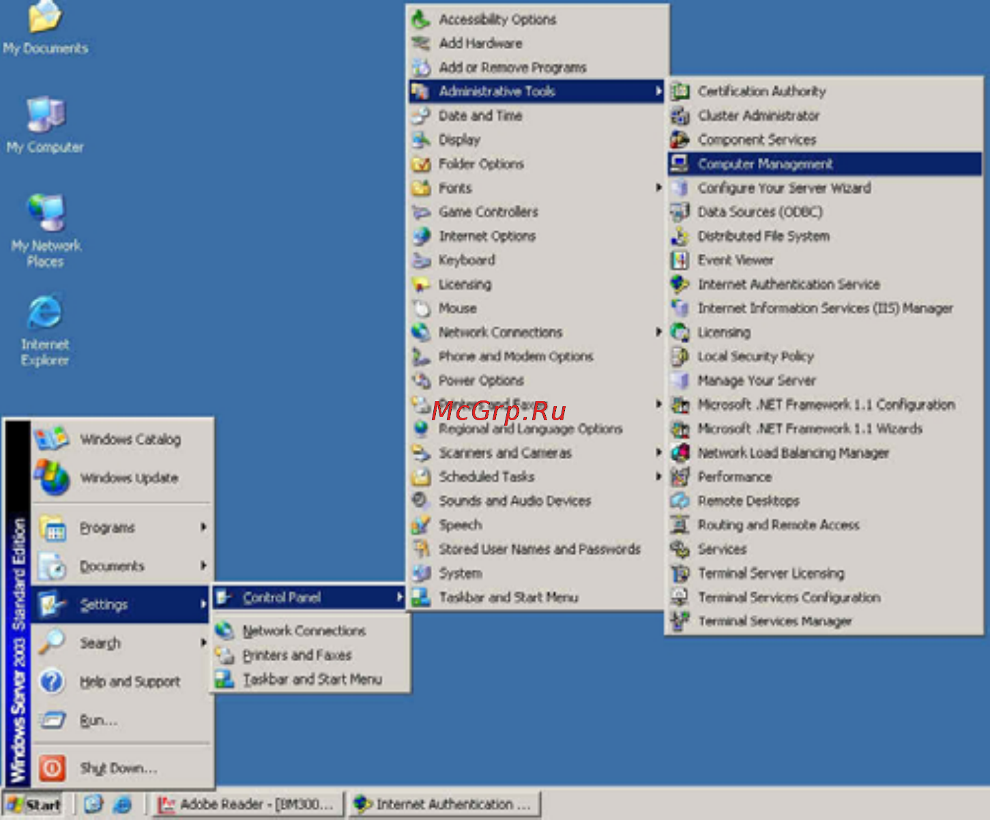Screen dimensions: 990x820
Task: Click the Search magnifier icon
Action: [52, 642]
